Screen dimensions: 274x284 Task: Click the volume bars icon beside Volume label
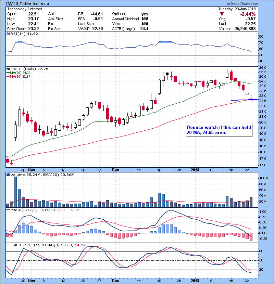[8, 175]
